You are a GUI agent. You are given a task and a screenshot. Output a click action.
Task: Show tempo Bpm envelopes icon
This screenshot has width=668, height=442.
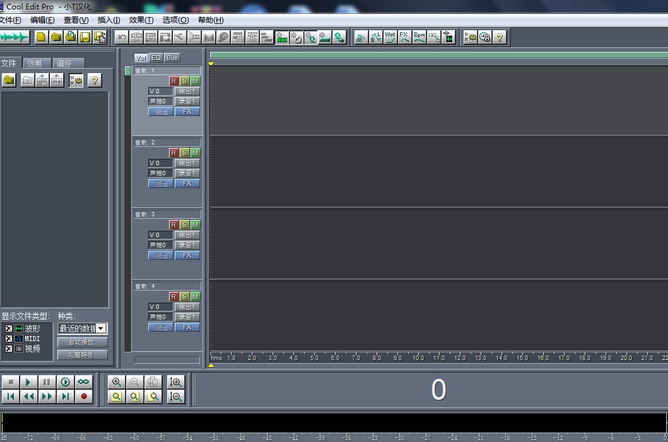point(419,37)
